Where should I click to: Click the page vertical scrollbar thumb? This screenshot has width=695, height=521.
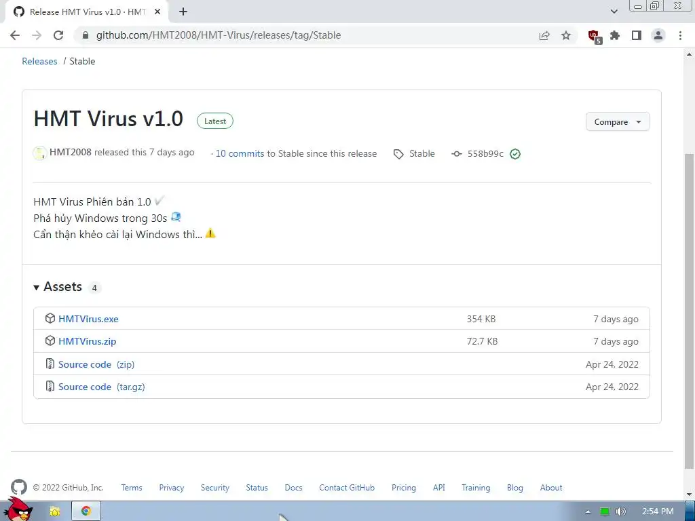pos(690,310)
